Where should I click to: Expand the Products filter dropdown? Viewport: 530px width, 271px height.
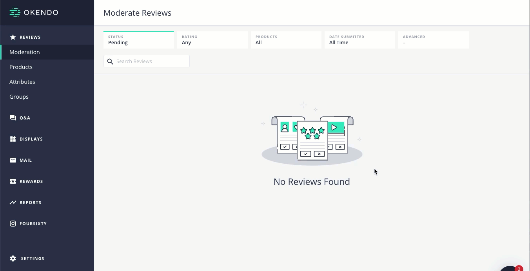286,40
